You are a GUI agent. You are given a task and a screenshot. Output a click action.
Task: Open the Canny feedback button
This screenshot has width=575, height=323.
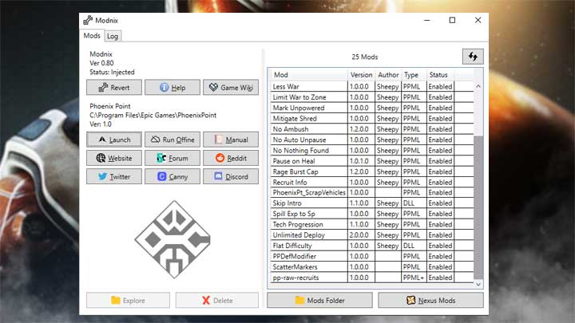click(x=172, y=176)
